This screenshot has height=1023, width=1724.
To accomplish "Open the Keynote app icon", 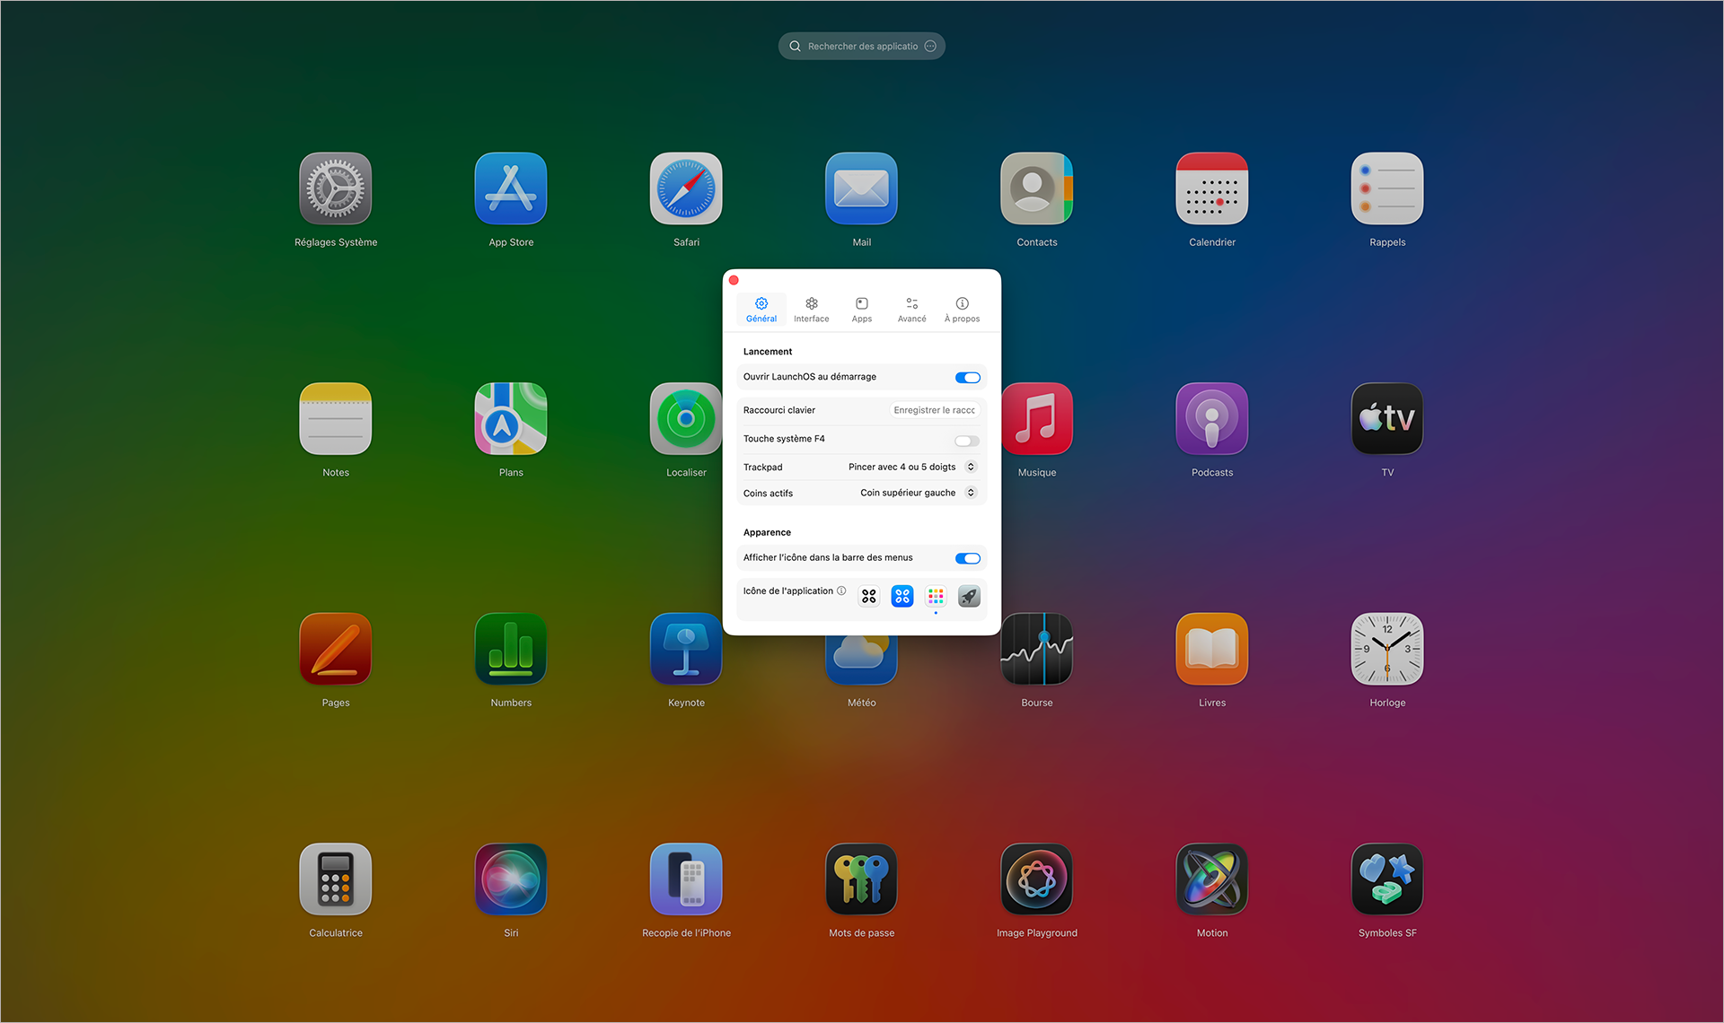I will pos(686,649).
